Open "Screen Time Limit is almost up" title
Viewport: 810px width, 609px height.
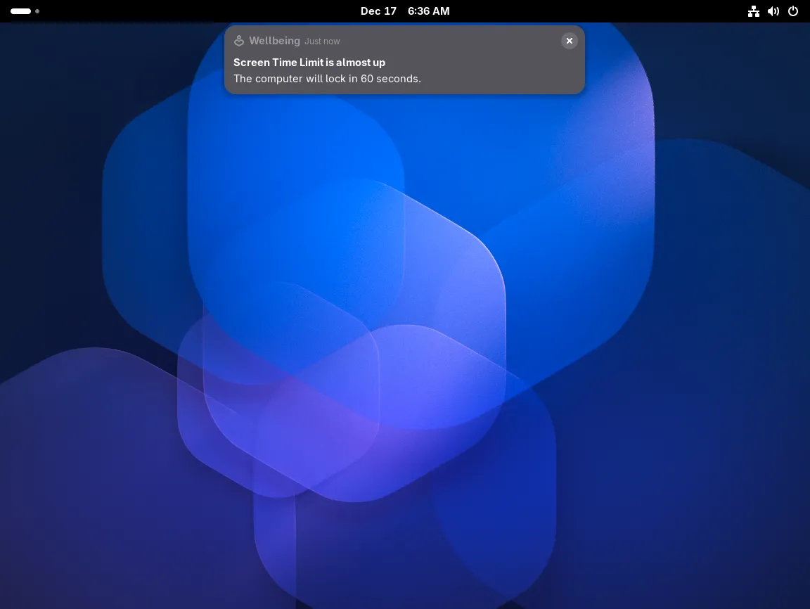point(309,63)
